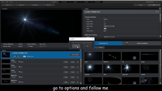Click the Stack scrollbar down arrow
Screen dimensions: 162x91
pos(81,83)
